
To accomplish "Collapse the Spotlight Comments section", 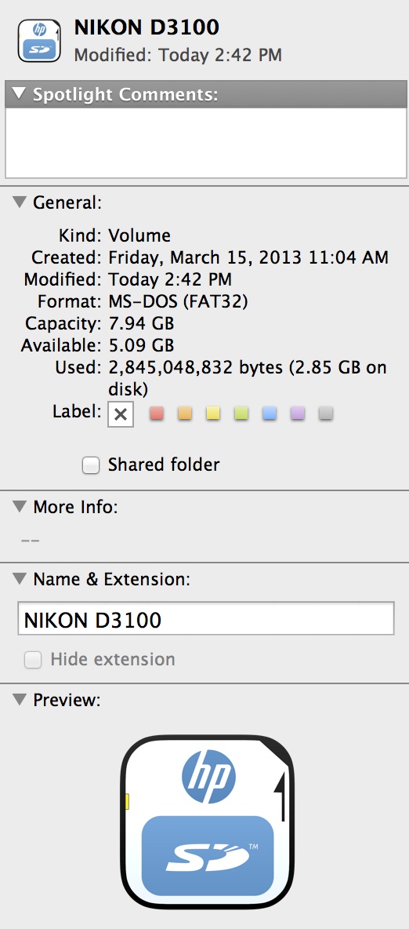I will [19, 93].
